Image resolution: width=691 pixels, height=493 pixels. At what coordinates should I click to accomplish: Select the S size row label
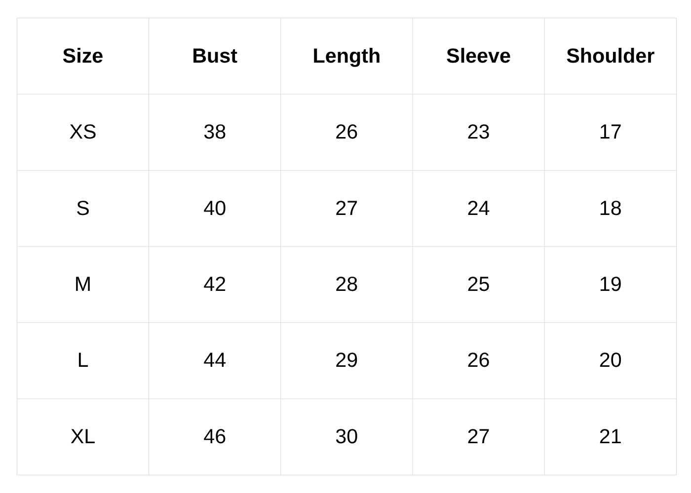[83, 208]
